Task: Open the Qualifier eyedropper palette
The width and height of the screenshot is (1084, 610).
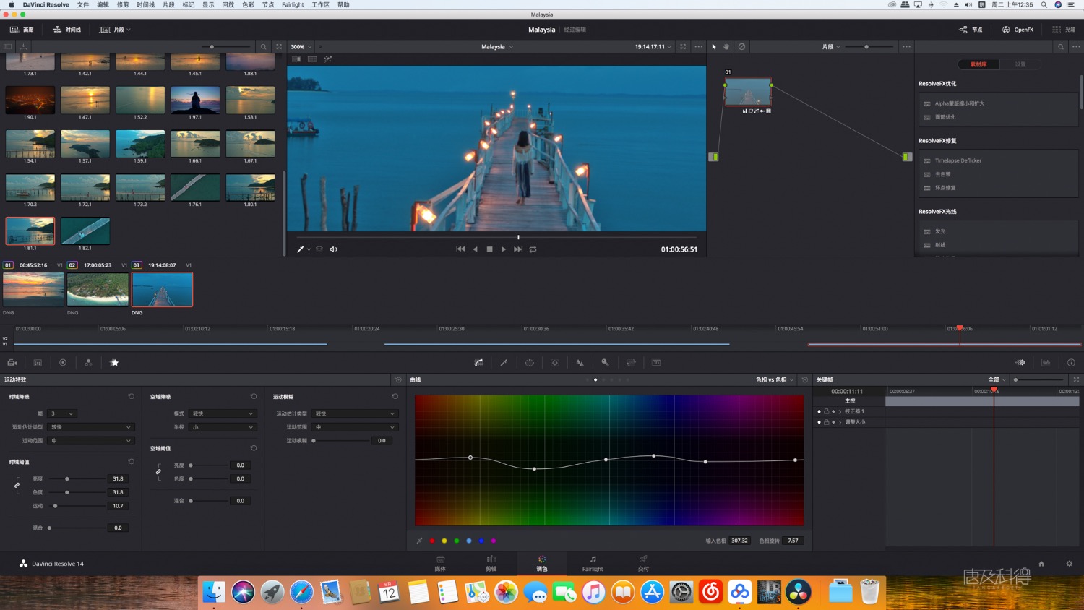Action: tap(504, 363)
